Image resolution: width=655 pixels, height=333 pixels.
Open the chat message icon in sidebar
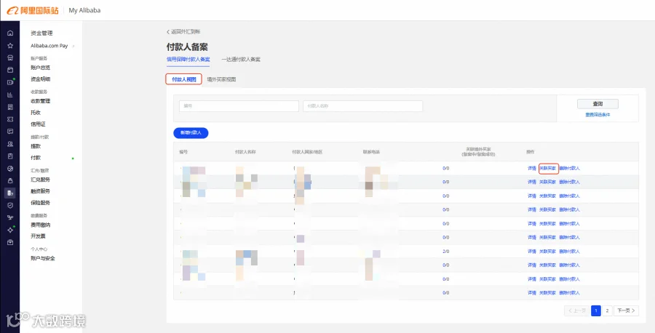click(10, 132)
